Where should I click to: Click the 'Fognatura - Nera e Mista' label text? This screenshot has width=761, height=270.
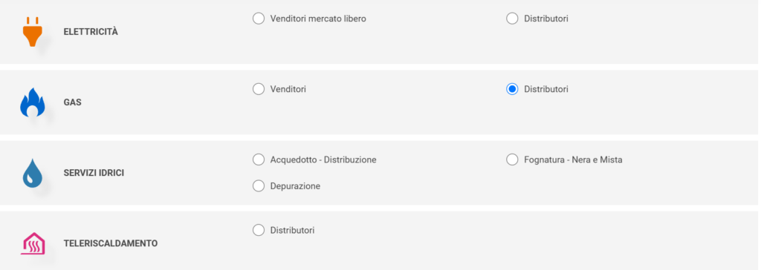pos(573,159)
